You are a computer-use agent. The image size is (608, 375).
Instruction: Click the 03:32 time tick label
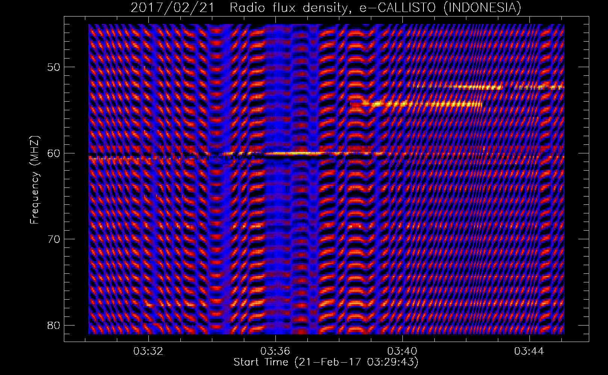149,351
